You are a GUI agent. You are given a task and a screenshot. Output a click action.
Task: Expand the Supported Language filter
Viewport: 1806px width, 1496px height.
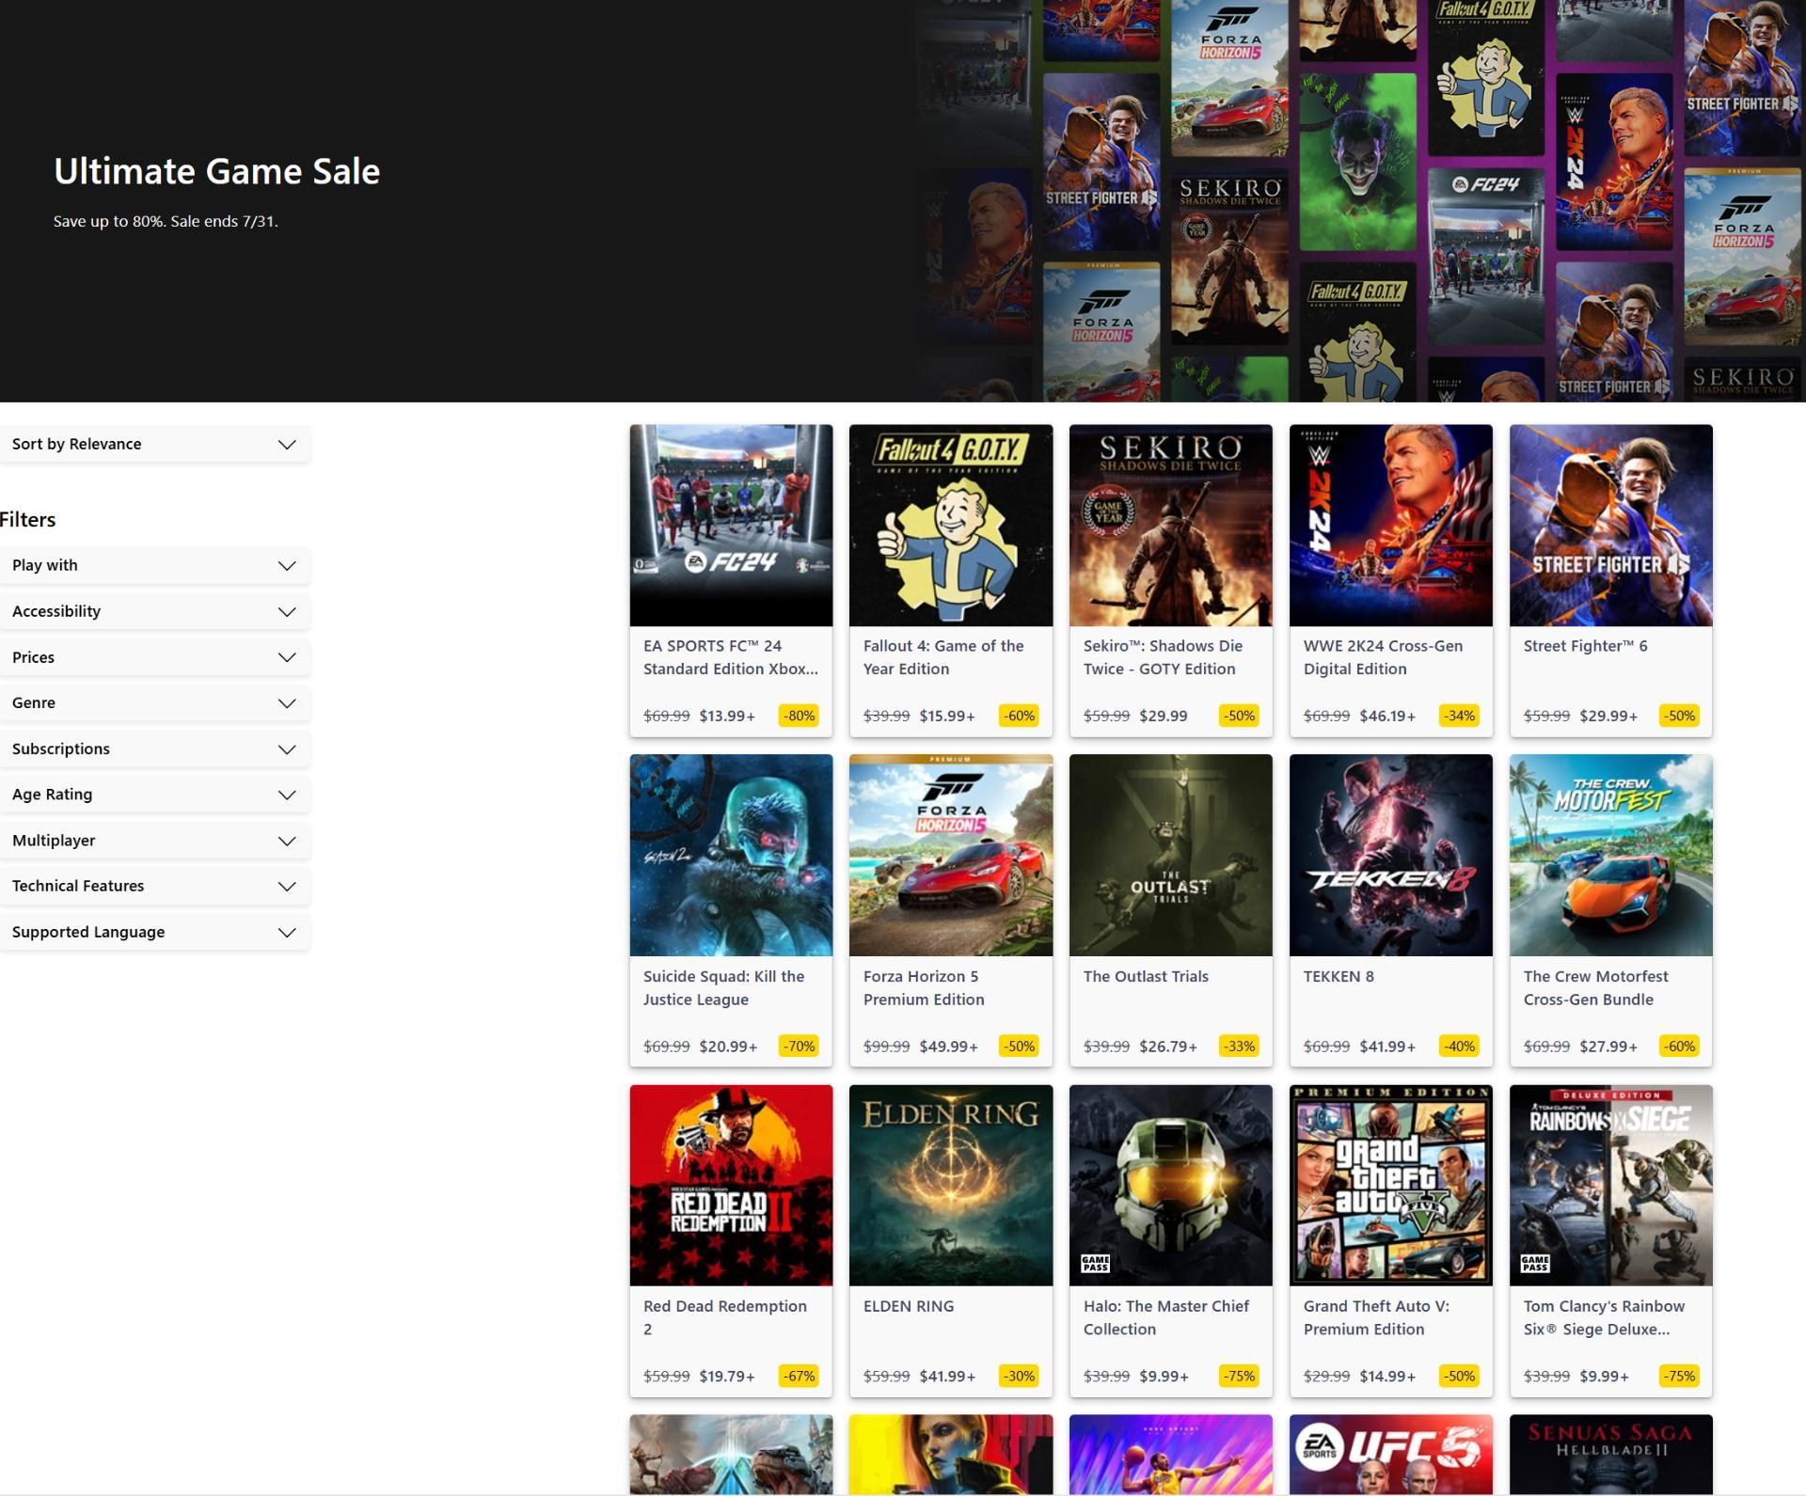click(154, 932)
